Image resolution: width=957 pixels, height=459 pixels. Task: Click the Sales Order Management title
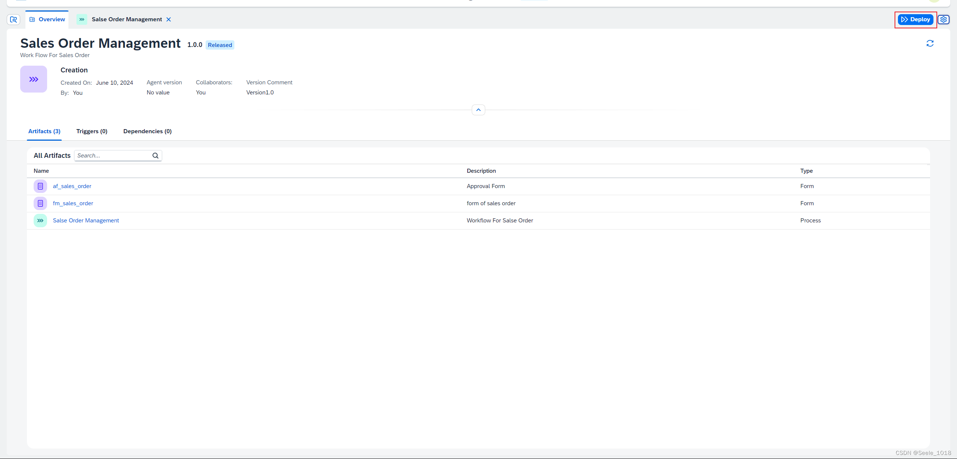pos(101,43)
